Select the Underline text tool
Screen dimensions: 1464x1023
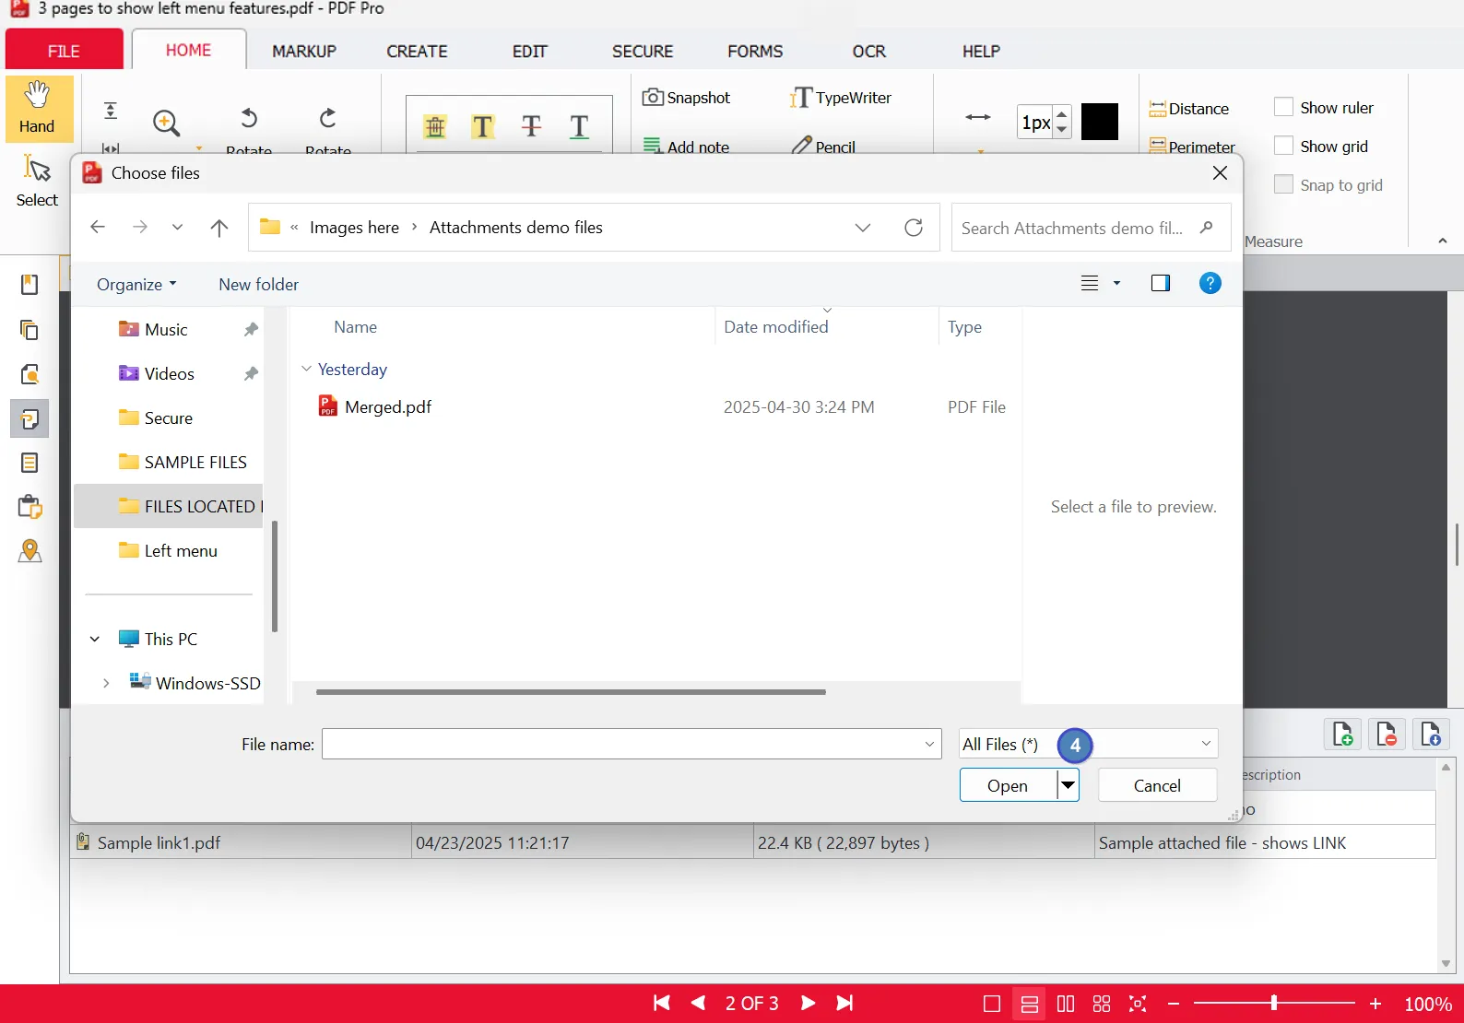point(579,126)
